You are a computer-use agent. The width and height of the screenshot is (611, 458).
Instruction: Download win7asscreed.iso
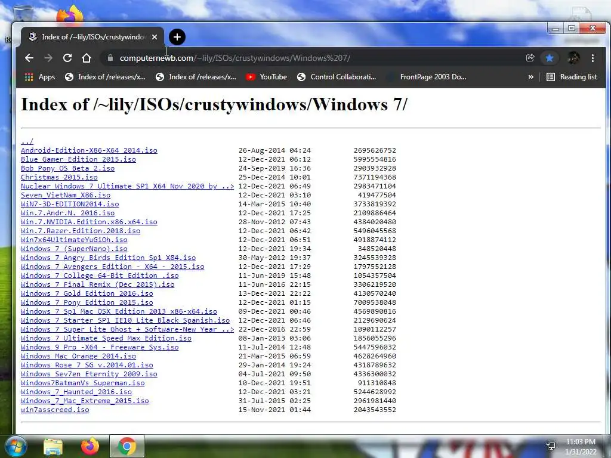55,410
